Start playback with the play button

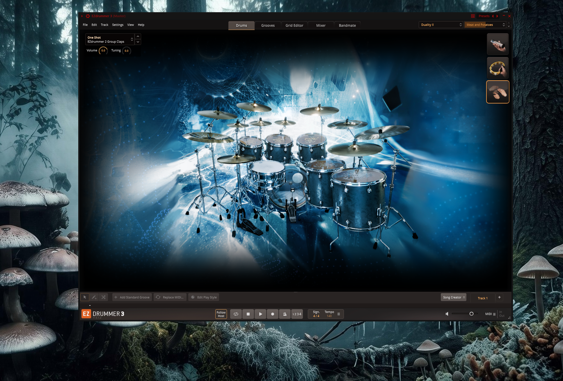260,314
